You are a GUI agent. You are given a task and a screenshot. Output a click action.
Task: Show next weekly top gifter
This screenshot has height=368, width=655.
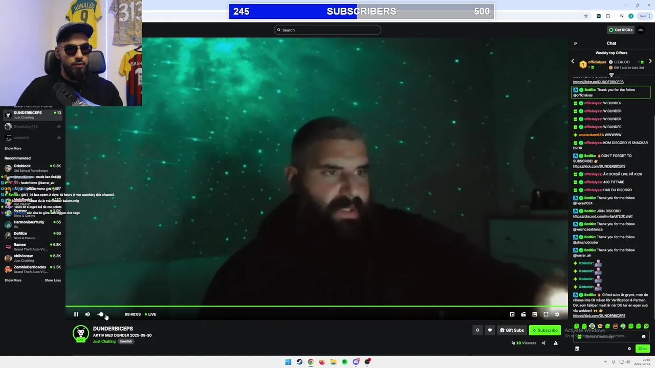pyautogui.click(x=650, y=61)
